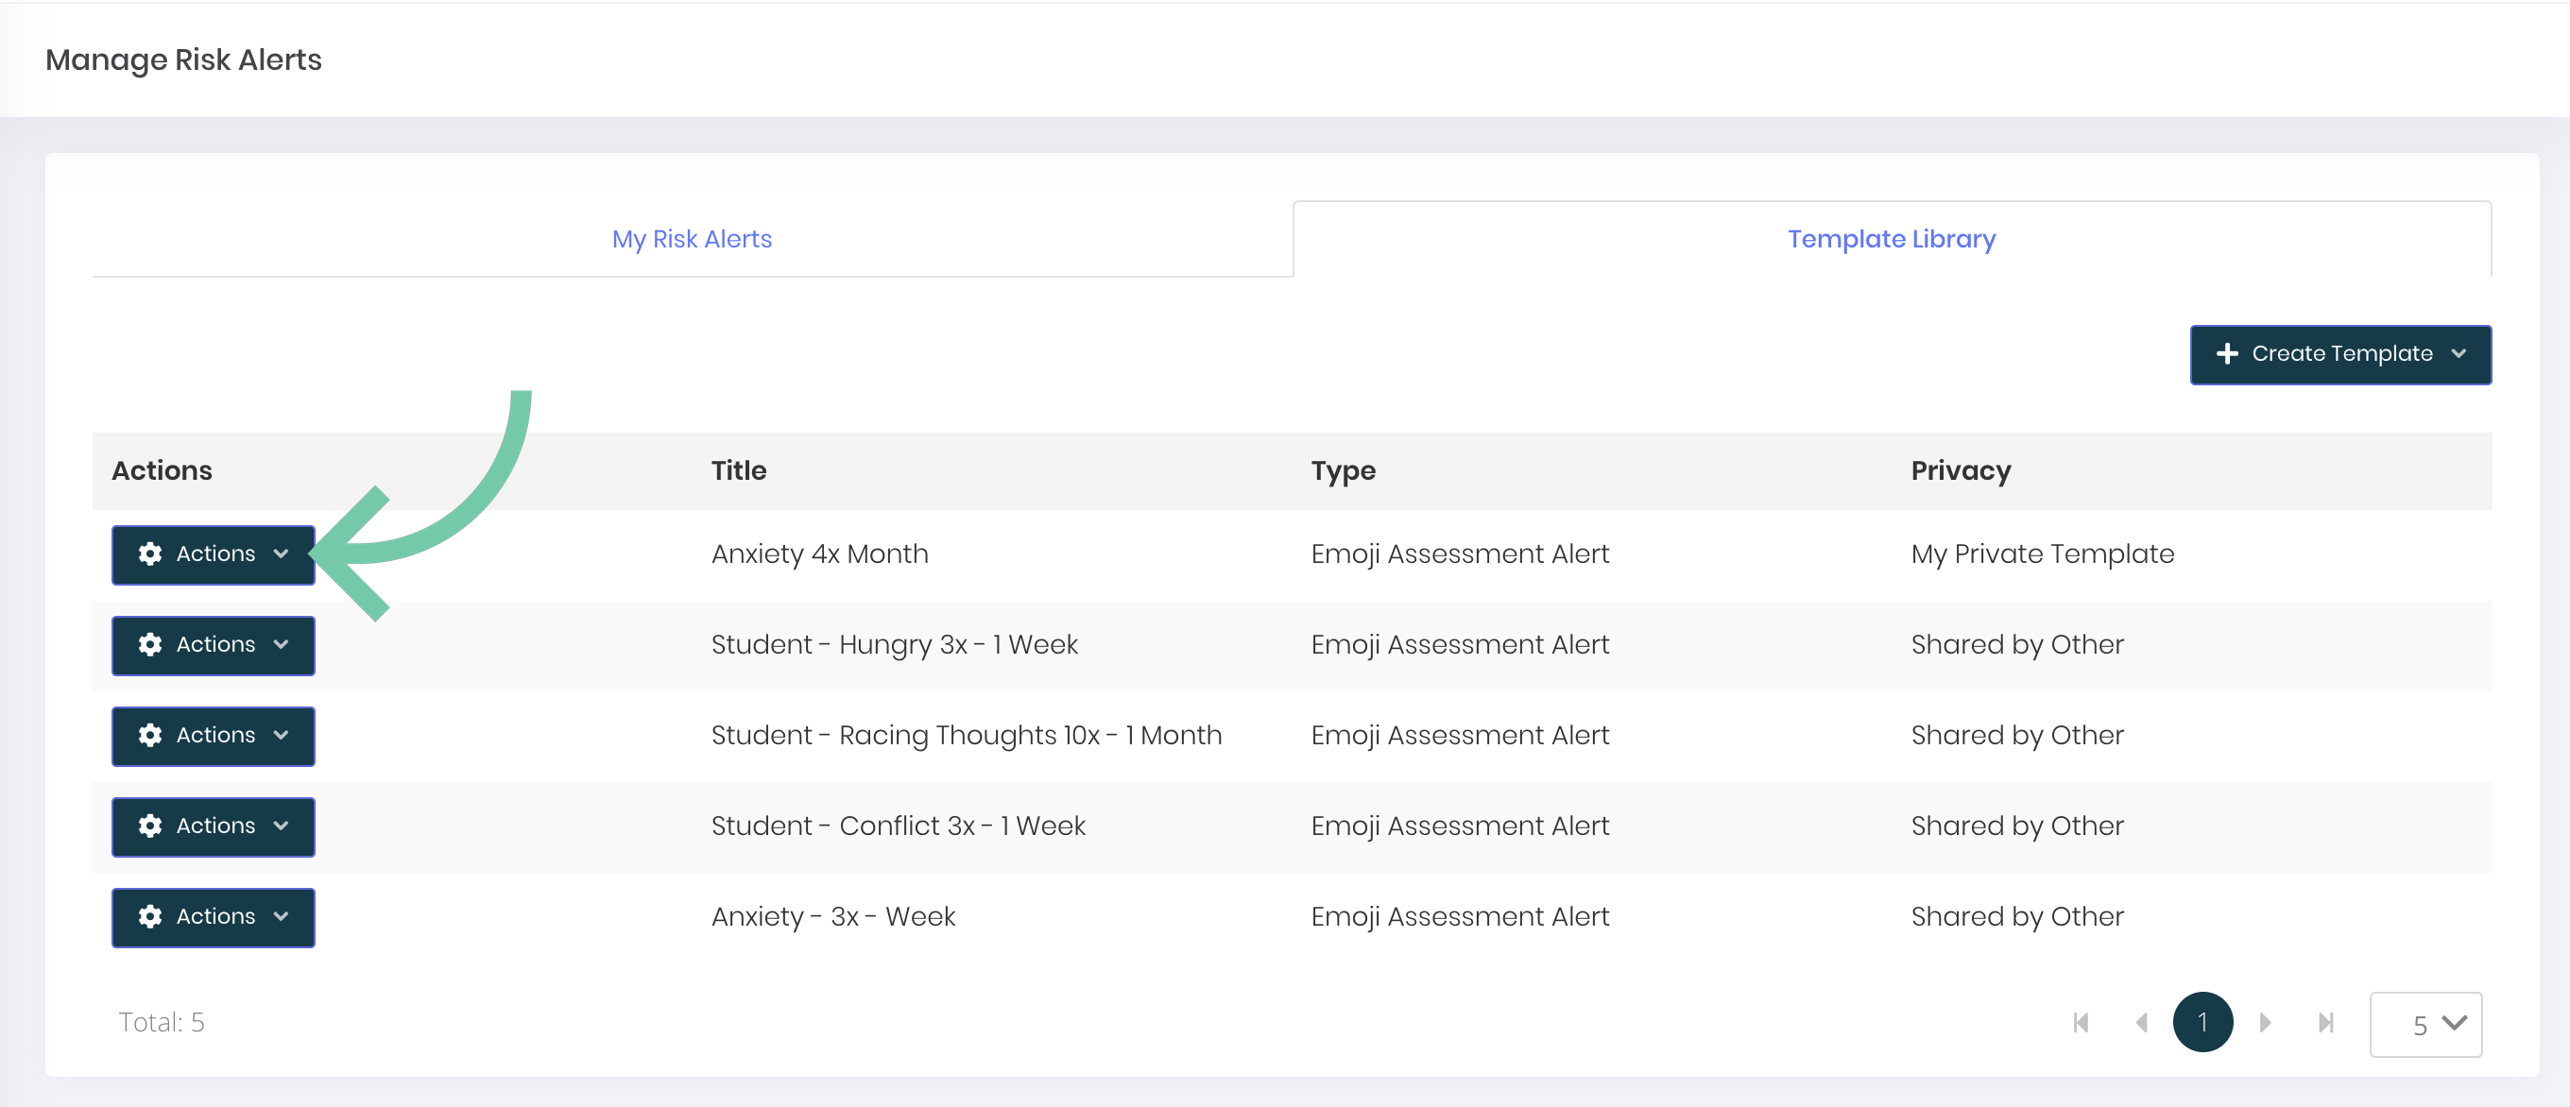Open Actions menu for Student - Hungry 3x

pos(213,645)
